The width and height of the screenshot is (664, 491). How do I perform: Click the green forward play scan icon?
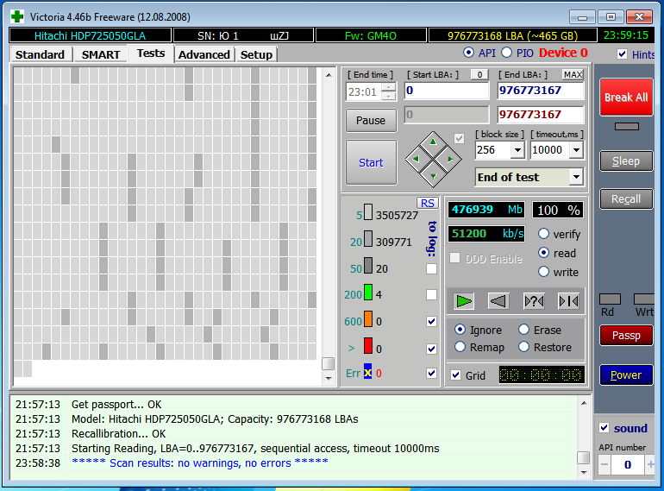point(465,301)
